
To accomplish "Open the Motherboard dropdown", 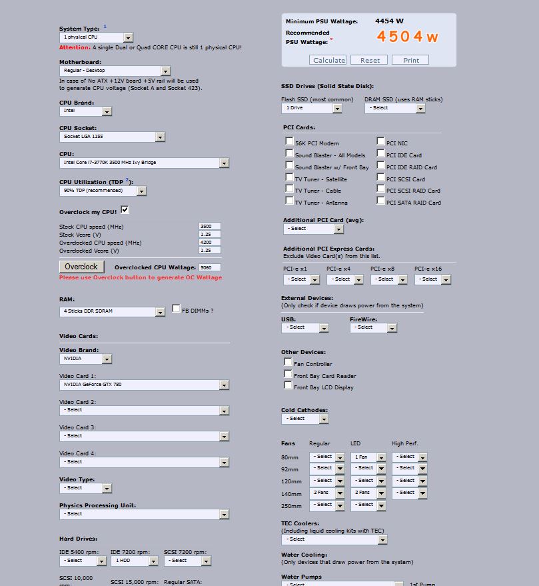I will [115, 71].
